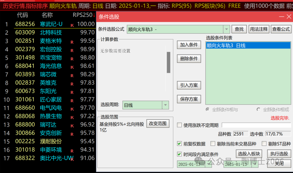Click the red sort arrow on RPS250 header
Screen dimensions: 293x173
click(x=94, y=15)
